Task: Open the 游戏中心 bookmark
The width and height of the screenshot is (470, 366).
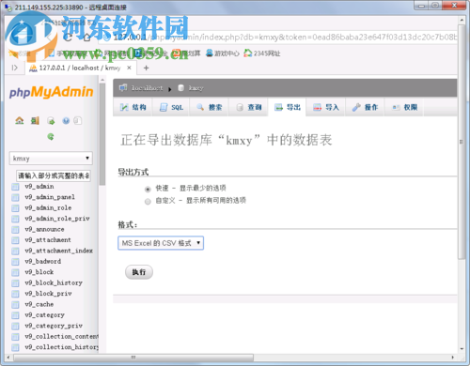Action: click(x=223, y=53)
